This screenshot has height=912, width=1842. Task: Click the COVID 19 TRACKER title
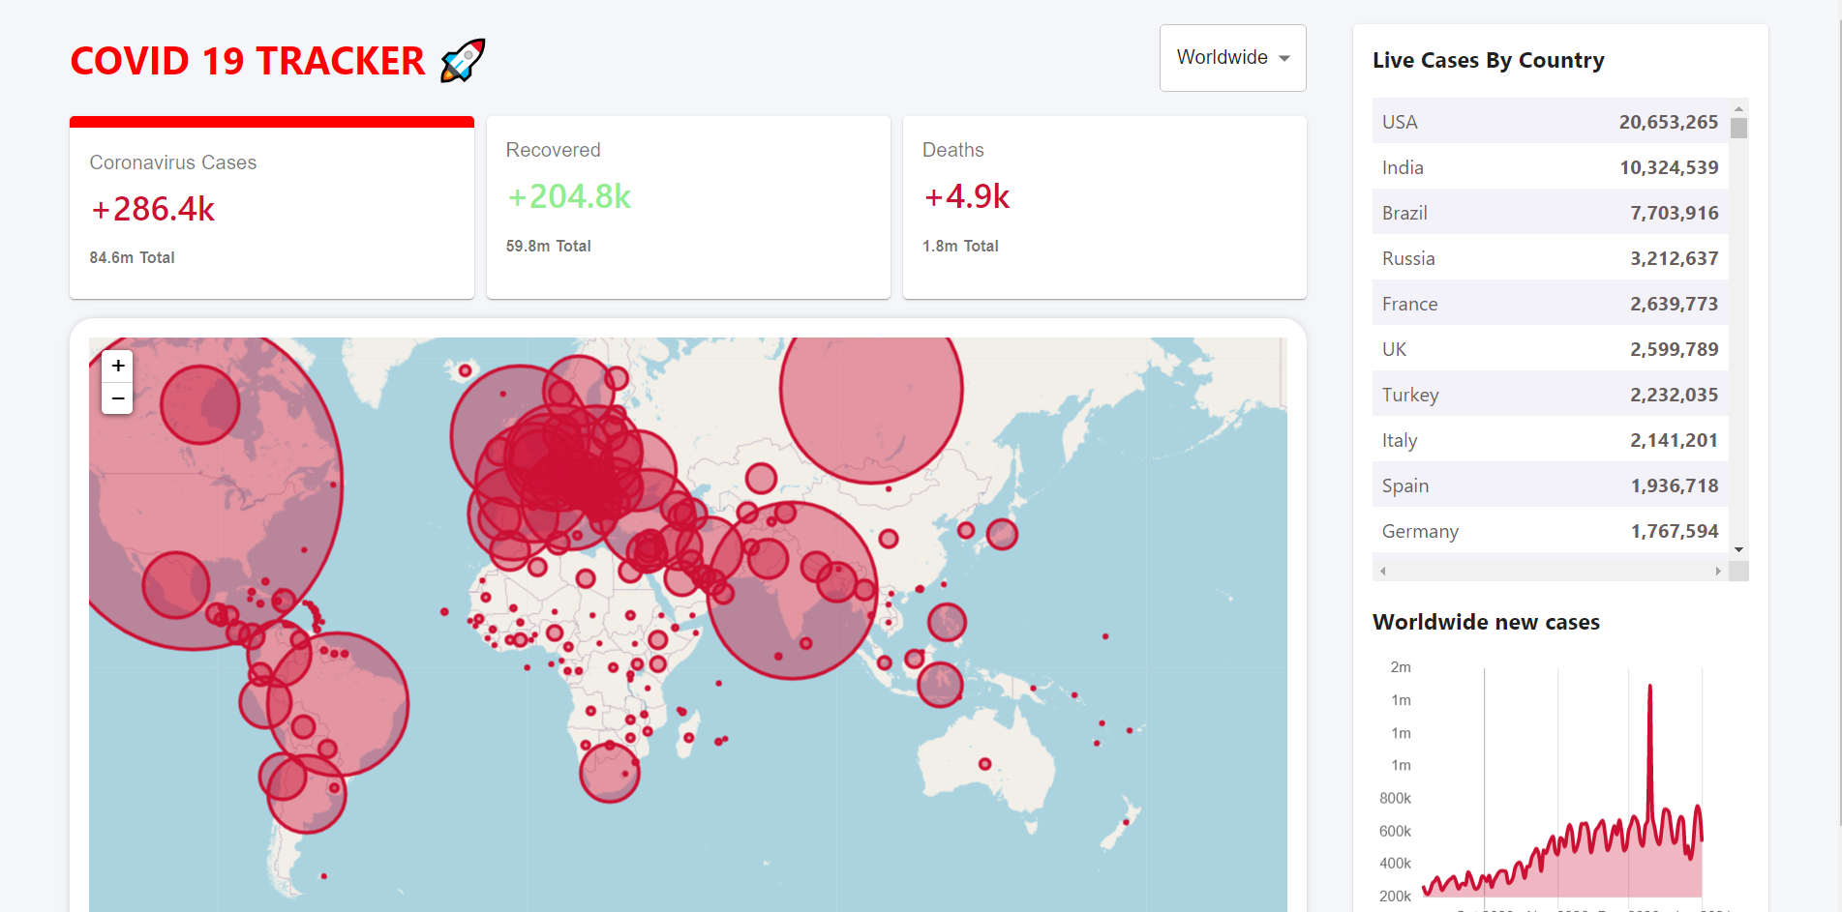[248, 61]
